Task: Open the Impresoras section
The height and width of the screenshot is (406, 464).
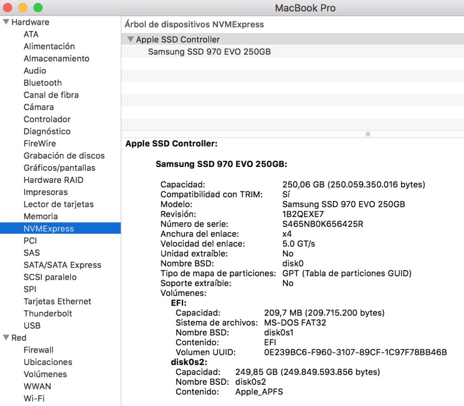Action: (x=46, y=192)
